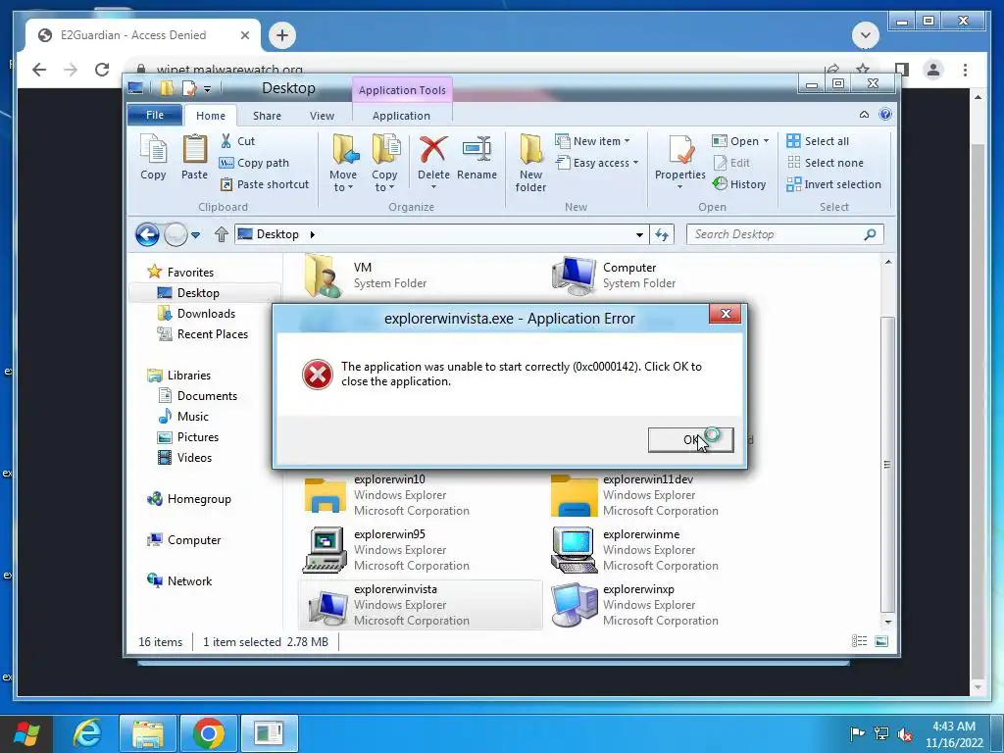Screen dimensions: 1004x753
Task: Click Select all in ribbon
Action: click(818, 141)
